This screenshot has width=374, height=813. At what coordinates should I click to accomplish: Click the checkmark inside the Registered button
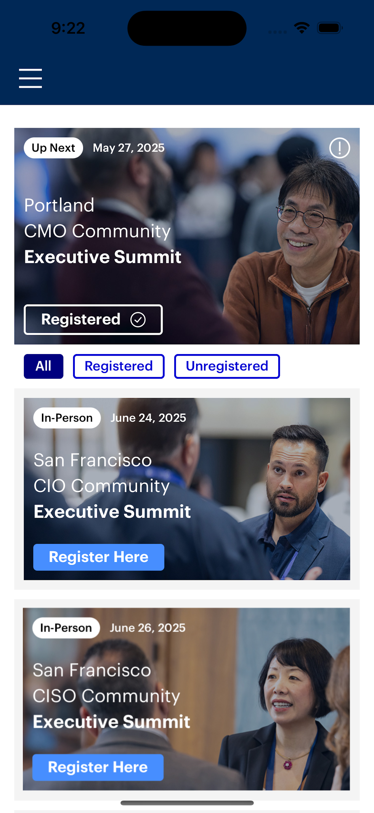point(138,319)
